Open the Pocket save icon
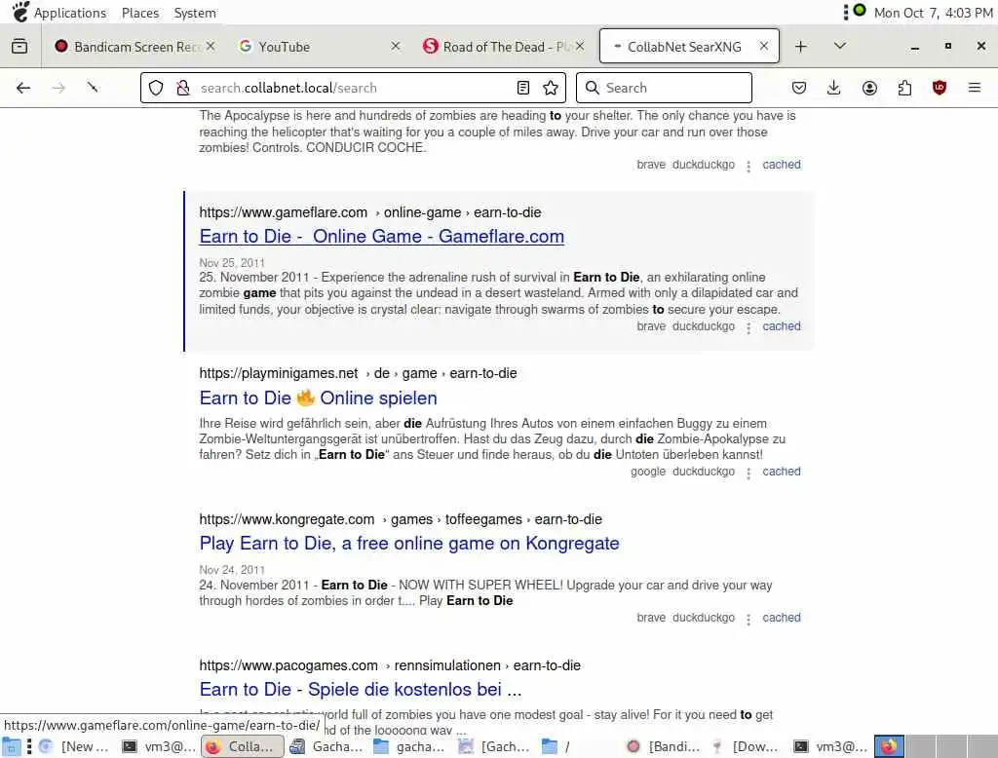Image resolution: width=998 pixels, height=758 pixels. point(799,88)
